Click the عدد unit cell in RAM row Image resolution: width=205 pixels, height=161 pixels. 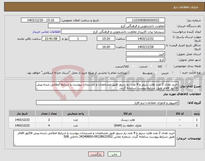tap(76, 125)
